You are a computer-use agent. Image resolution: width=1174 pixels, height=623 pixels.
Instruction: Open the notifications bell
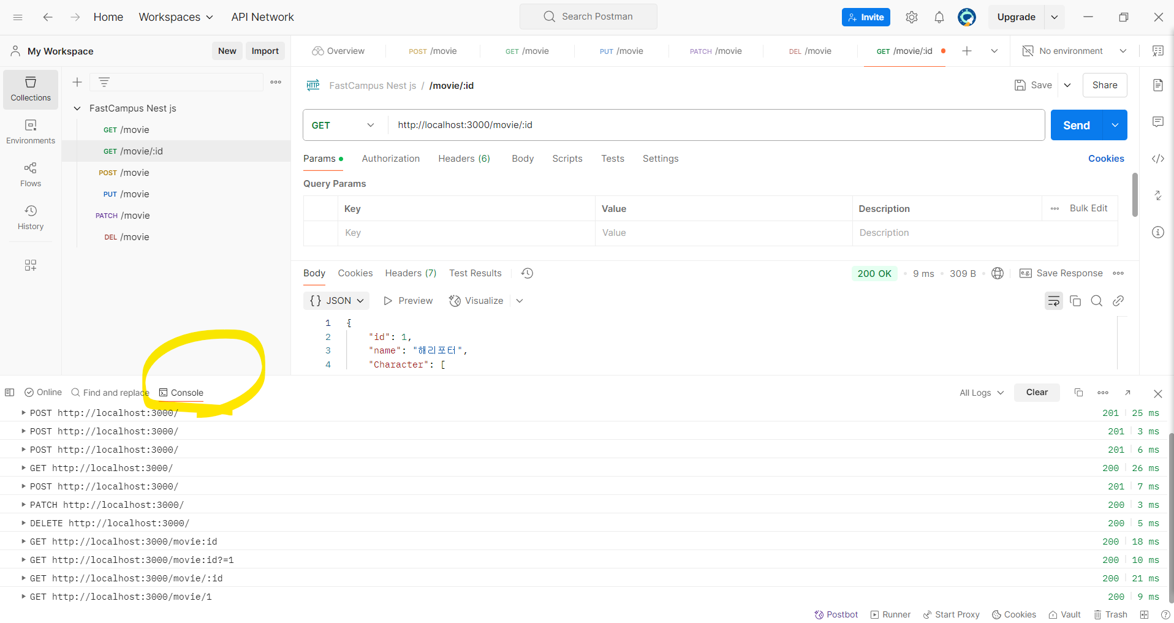(x=939, y=17)
